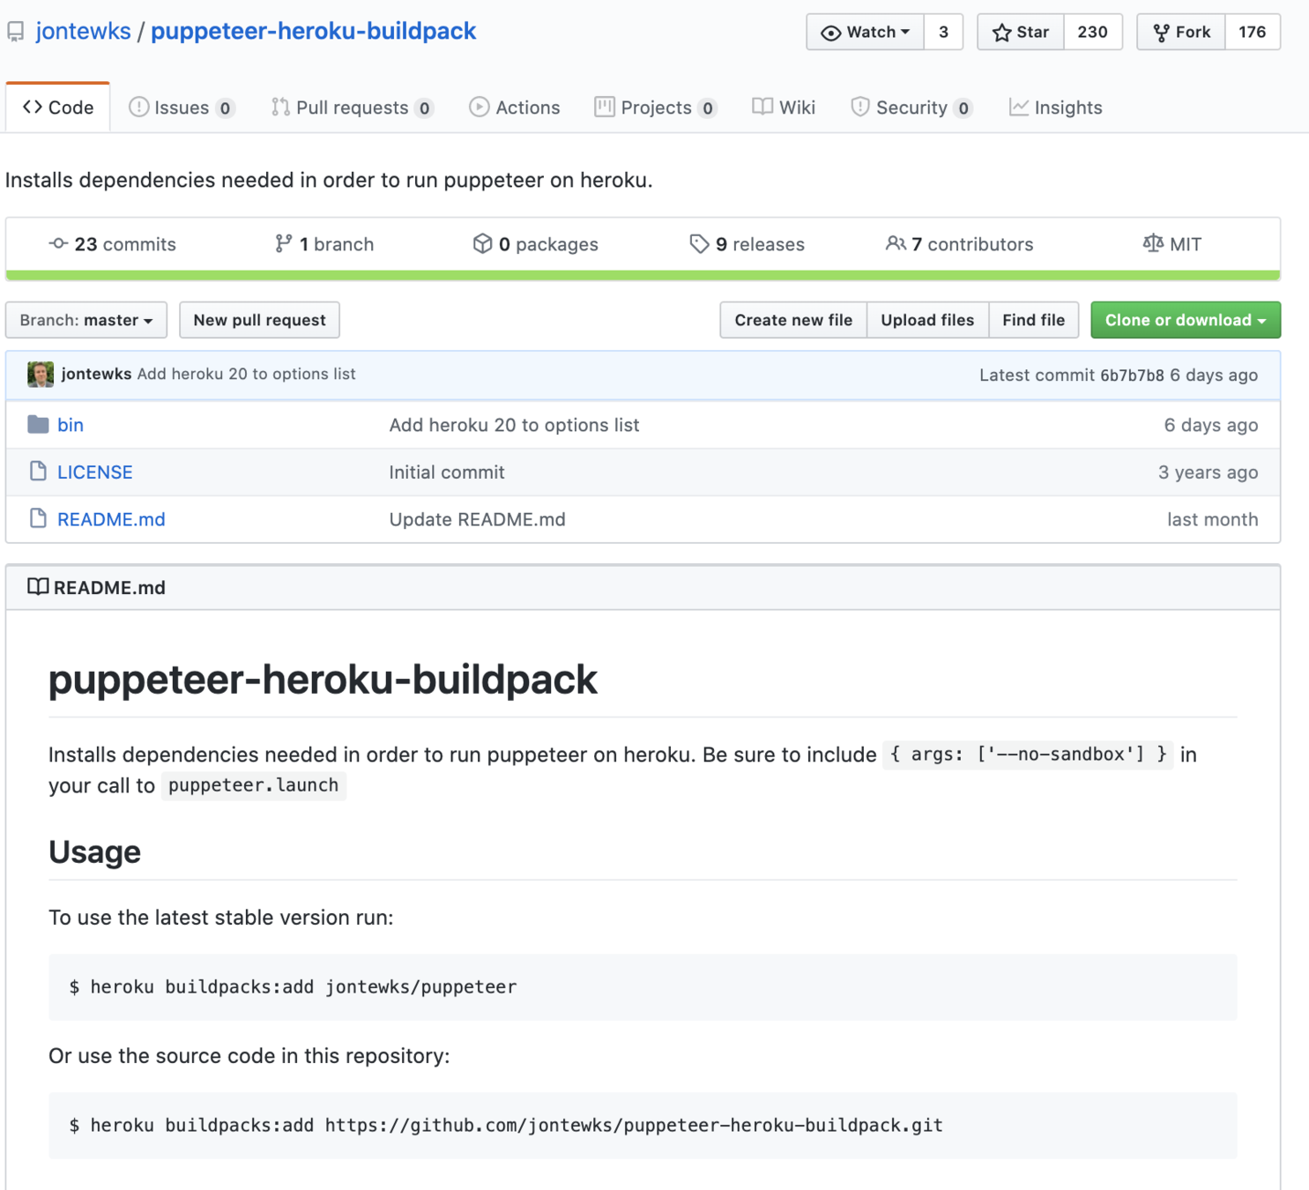Click the MIT license scale icon
Image resolution: width=1309 pixels, height=1190 pixels.
click(x=1153, y=243)
